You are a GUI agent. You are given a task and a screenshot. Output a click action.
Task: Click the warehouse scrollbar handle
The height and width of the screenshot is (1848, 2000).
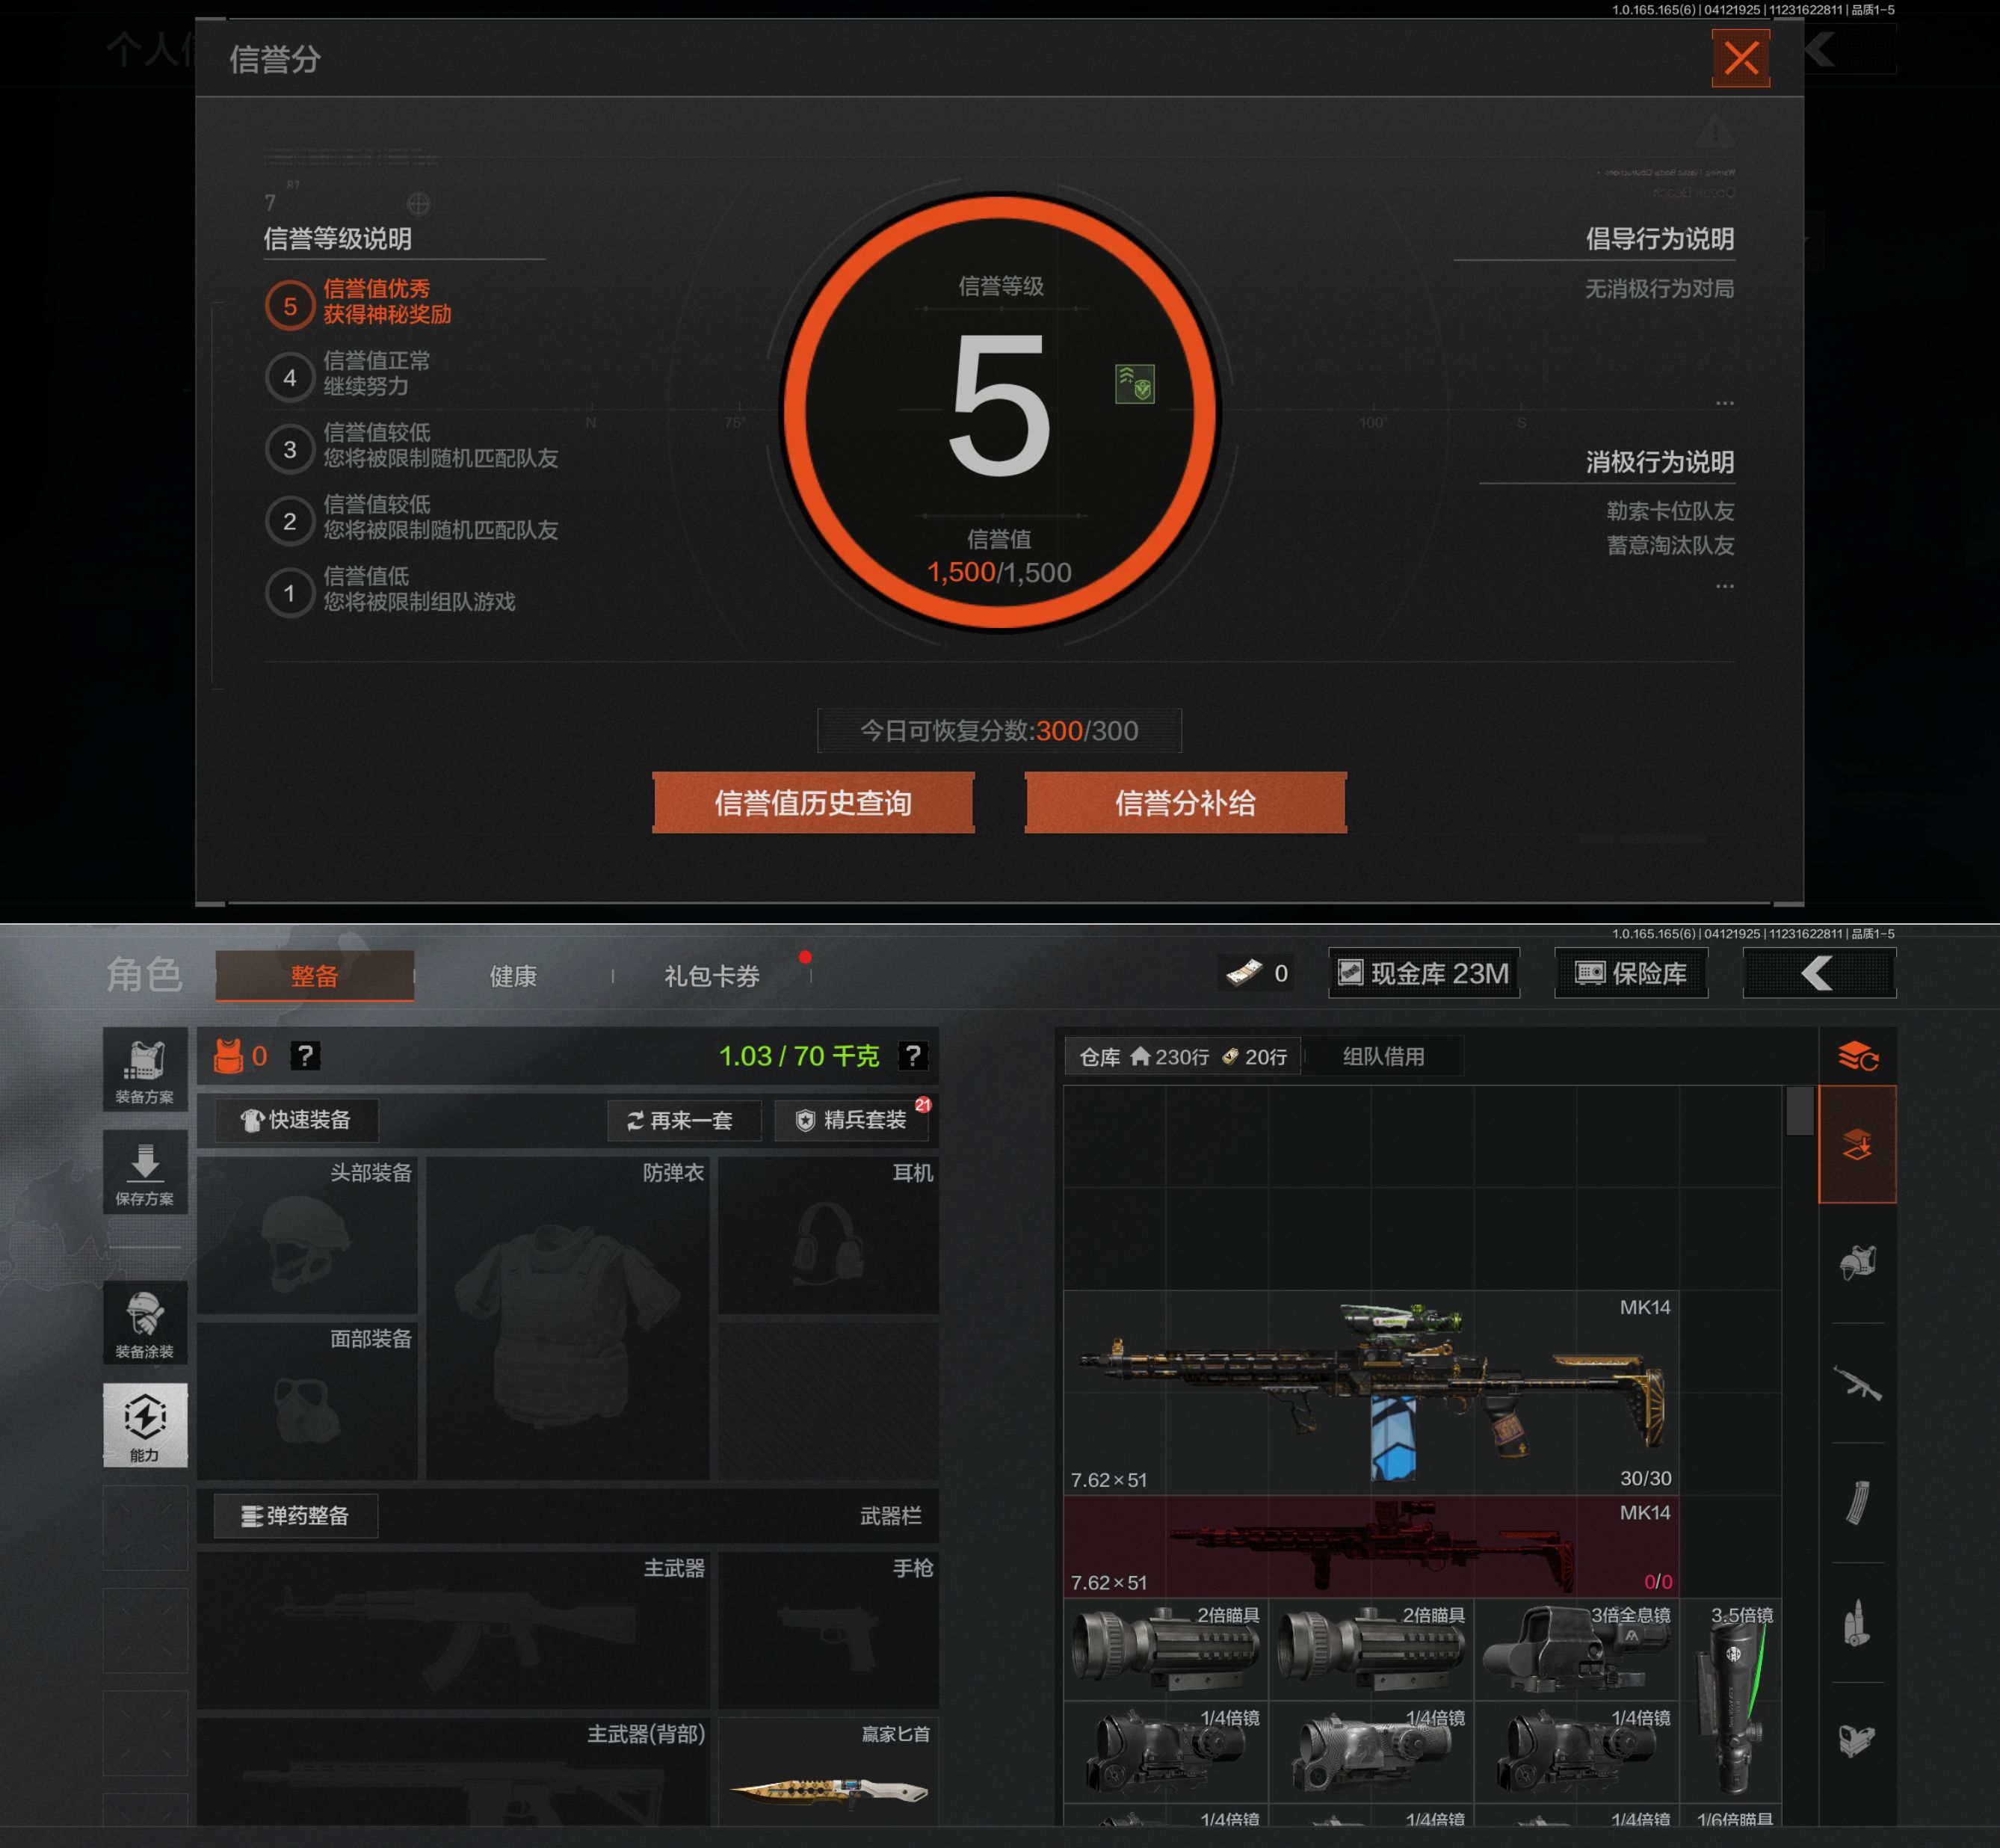pyautogui.click(x=1799, y=1110)
